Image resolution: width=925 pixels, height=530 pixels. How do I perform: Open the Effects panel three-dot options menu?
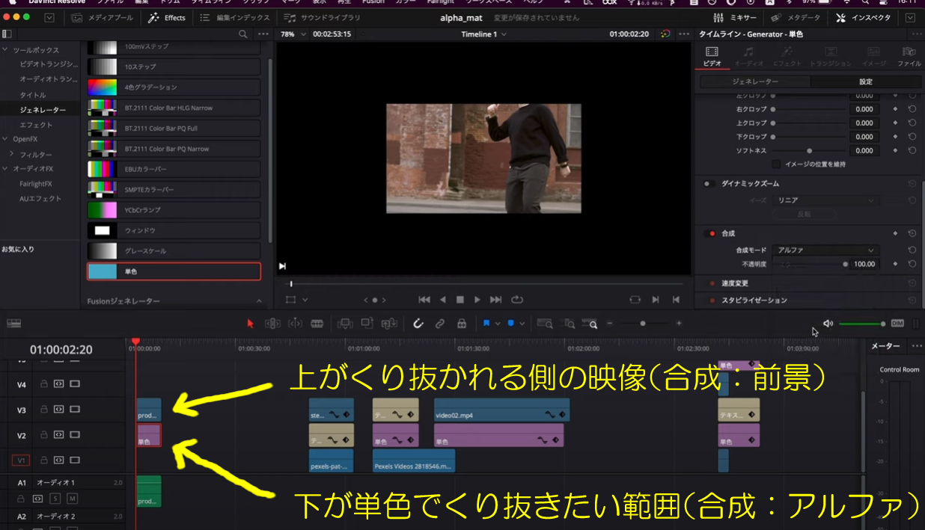263,34
